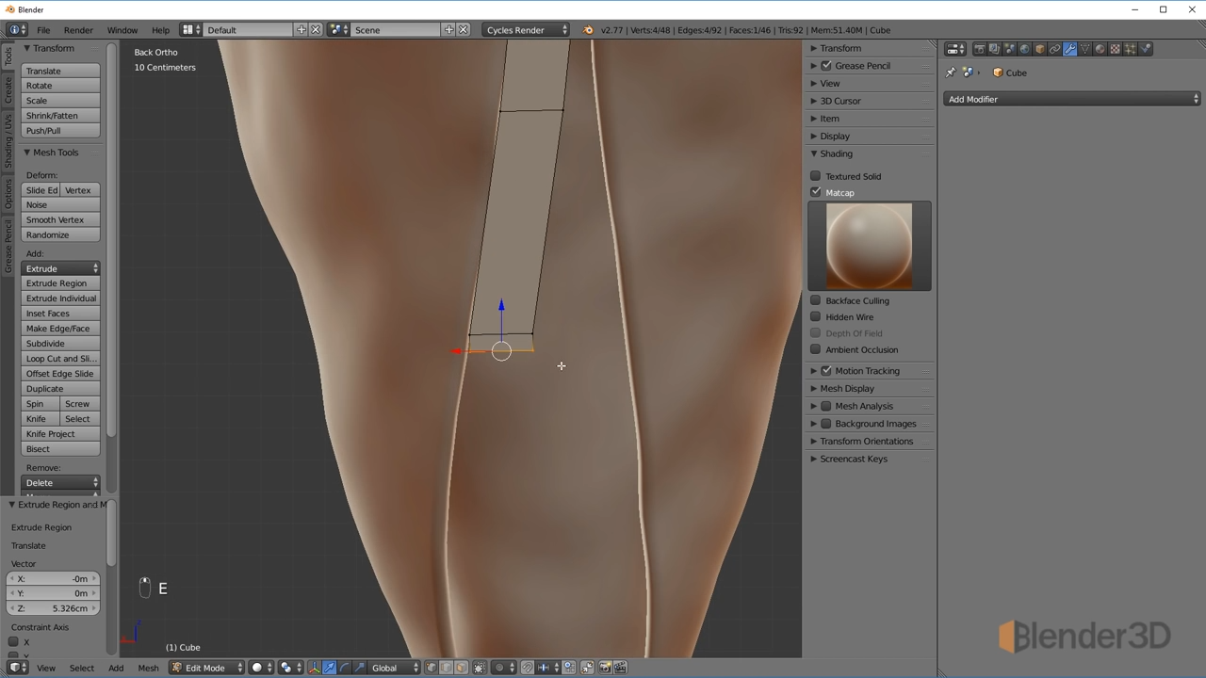Expand the Screencast Keys panel
Screen dimensions: 1206x678
pos(853,459)
